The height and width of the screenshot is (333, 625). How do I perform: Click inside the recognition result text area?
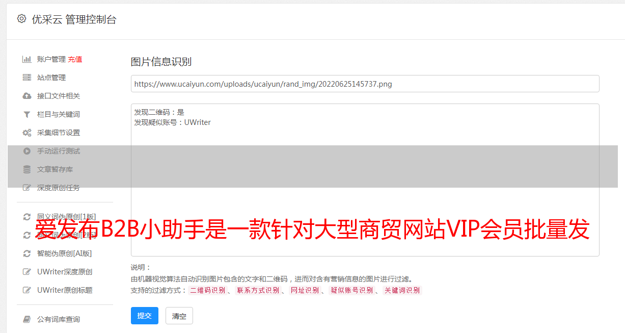pyautogui.click(x=365, y=180)
